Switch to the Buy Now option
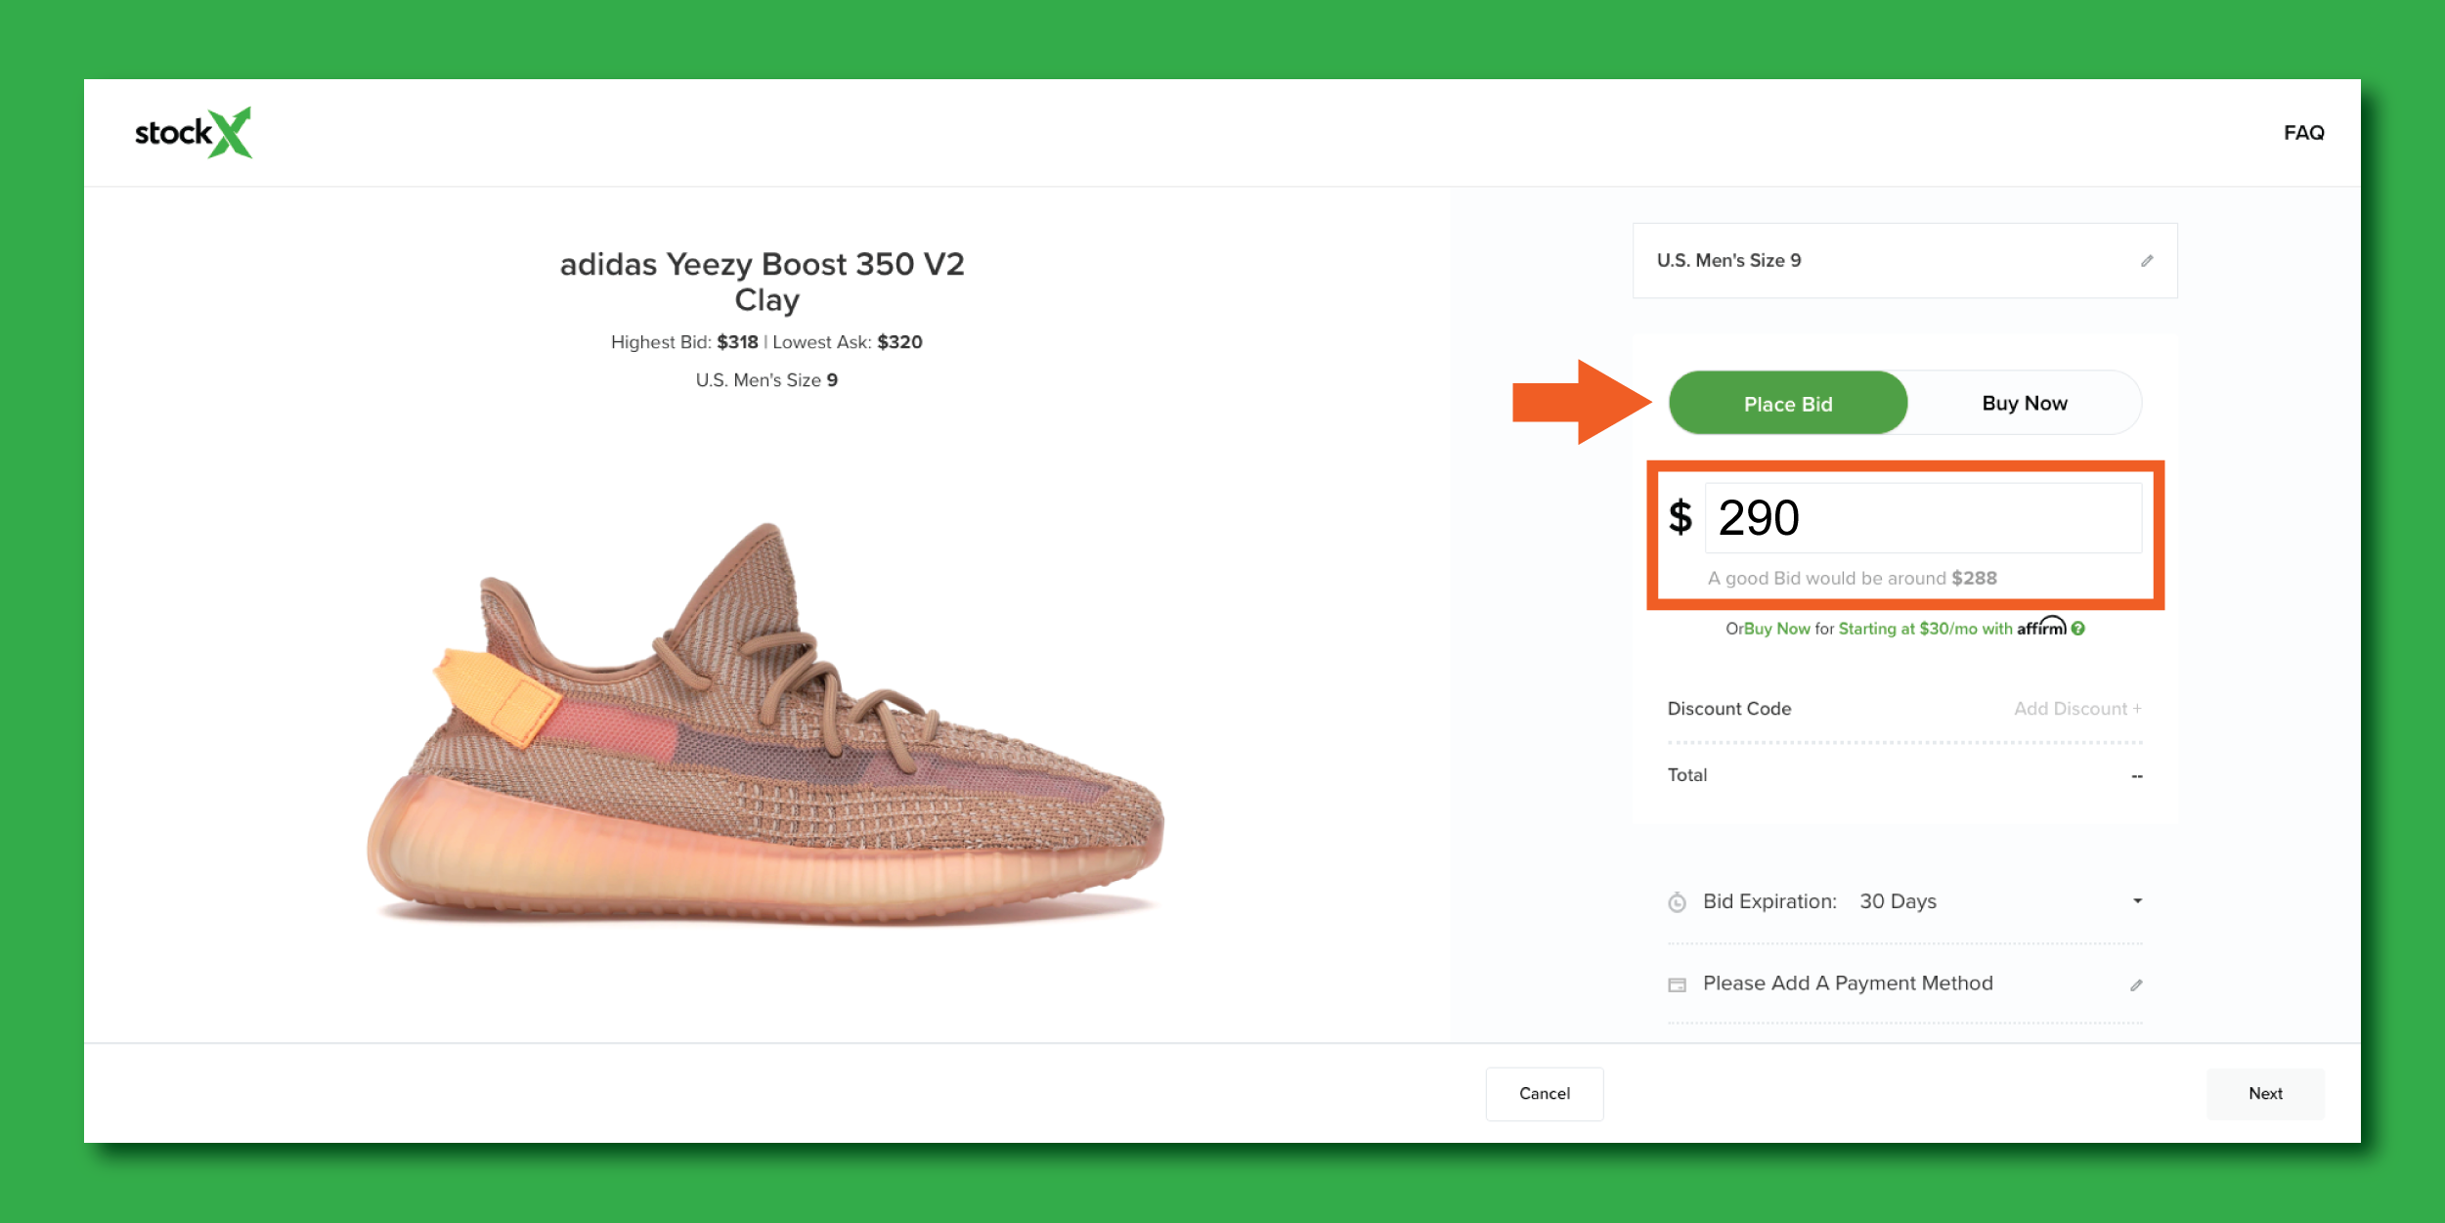Screen dimensions: 2445x1223 click(2024, 404)
